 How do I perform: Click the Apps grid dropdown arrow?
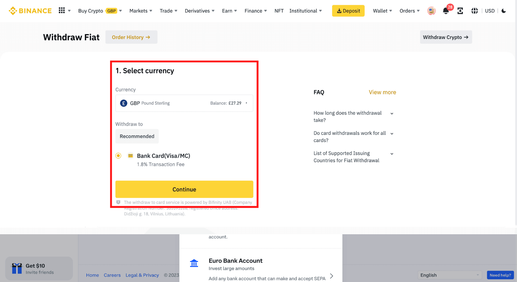pyautogui.click(x=69, y=11)
